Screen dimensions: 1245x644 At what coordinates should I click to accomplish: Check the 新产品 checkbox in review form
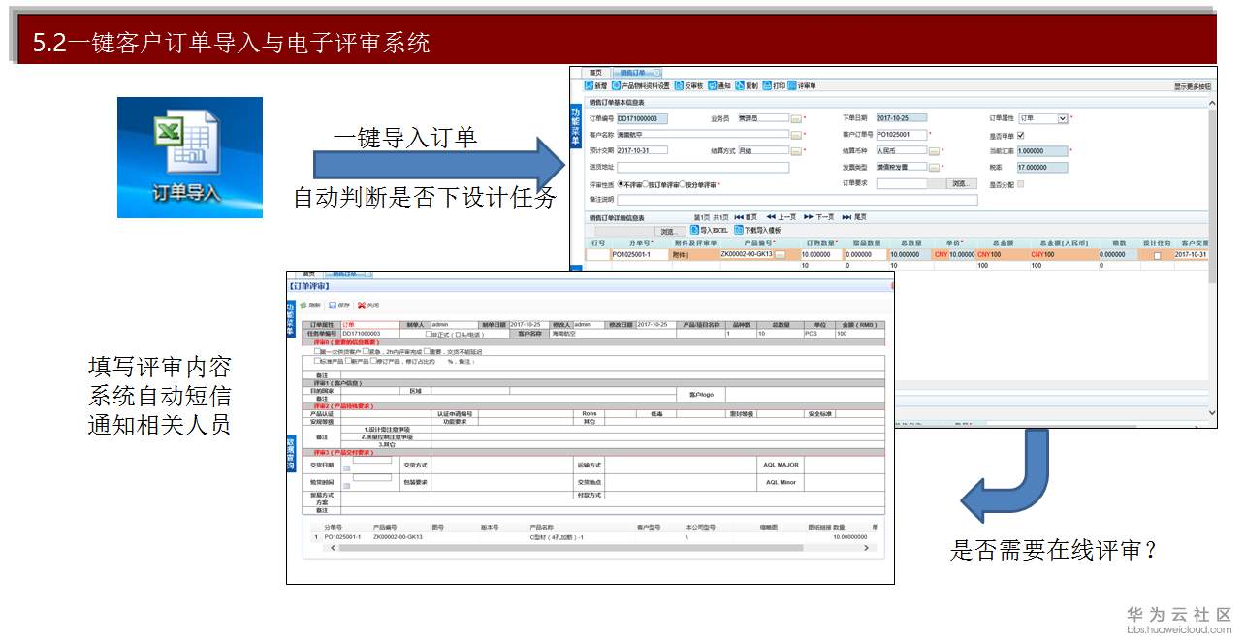tap(348, 361)
